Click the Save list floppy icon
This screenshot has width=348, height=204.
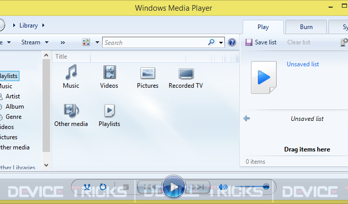[x=249, y=42]
